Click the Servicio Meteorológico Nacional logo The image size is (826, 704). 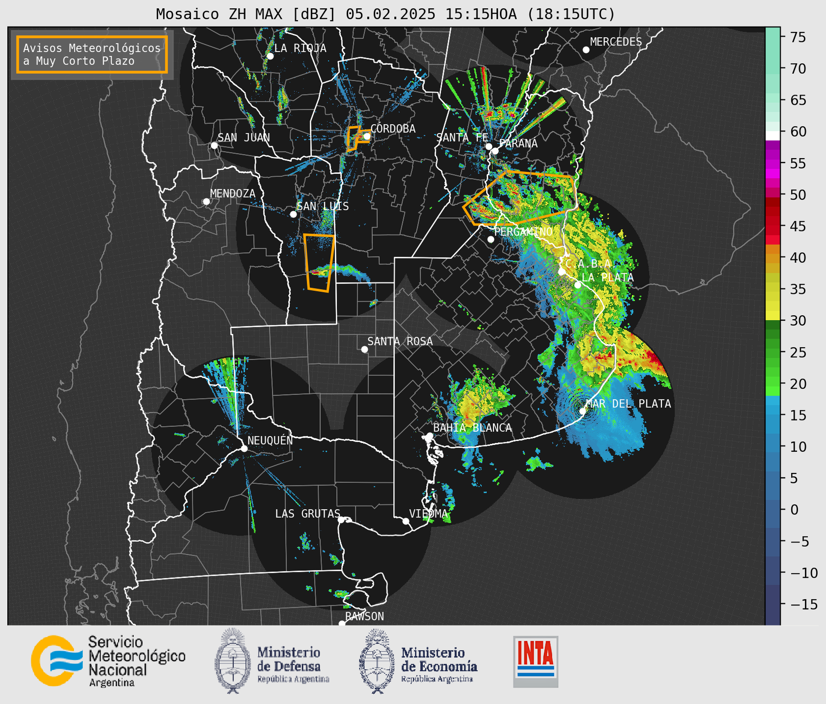(108, 661)
